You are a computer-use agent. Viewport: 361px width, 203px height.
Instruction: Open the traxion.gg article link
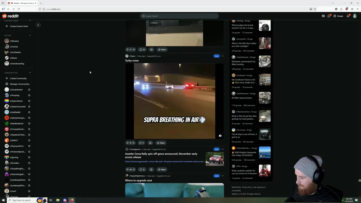click(165, 162)
